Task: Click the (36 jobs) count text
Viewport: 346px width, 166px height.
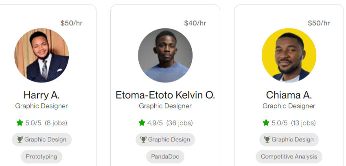Action: (180, 123)
